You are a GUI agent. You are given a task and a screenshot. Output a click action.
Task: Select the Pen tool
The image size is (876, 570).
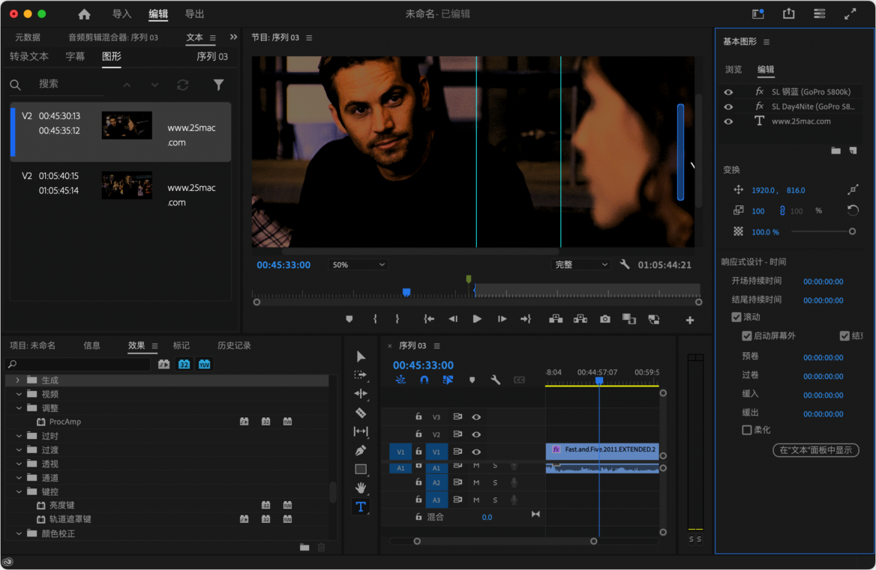360,450
